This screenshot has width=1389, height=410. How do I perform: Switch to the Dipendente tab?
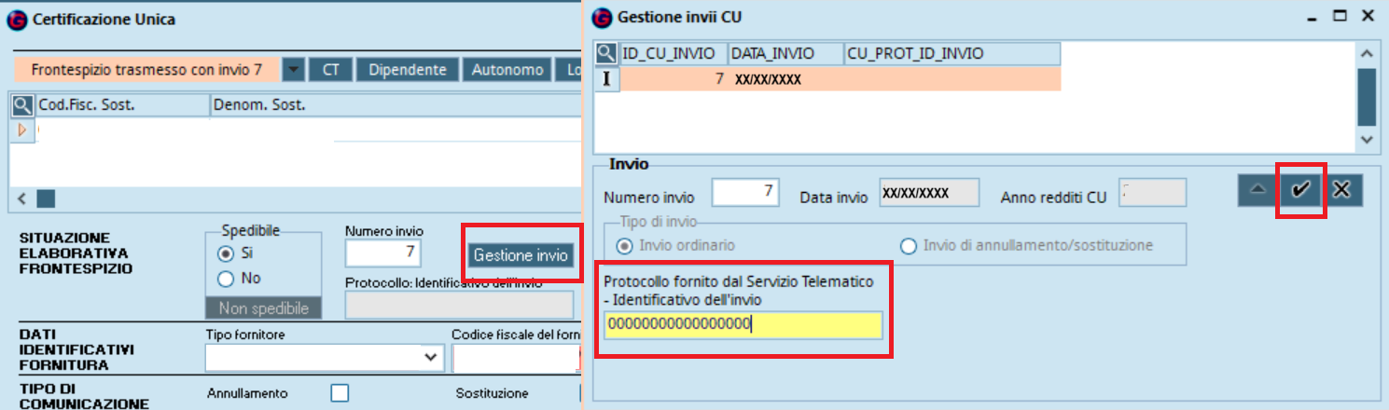408,70
